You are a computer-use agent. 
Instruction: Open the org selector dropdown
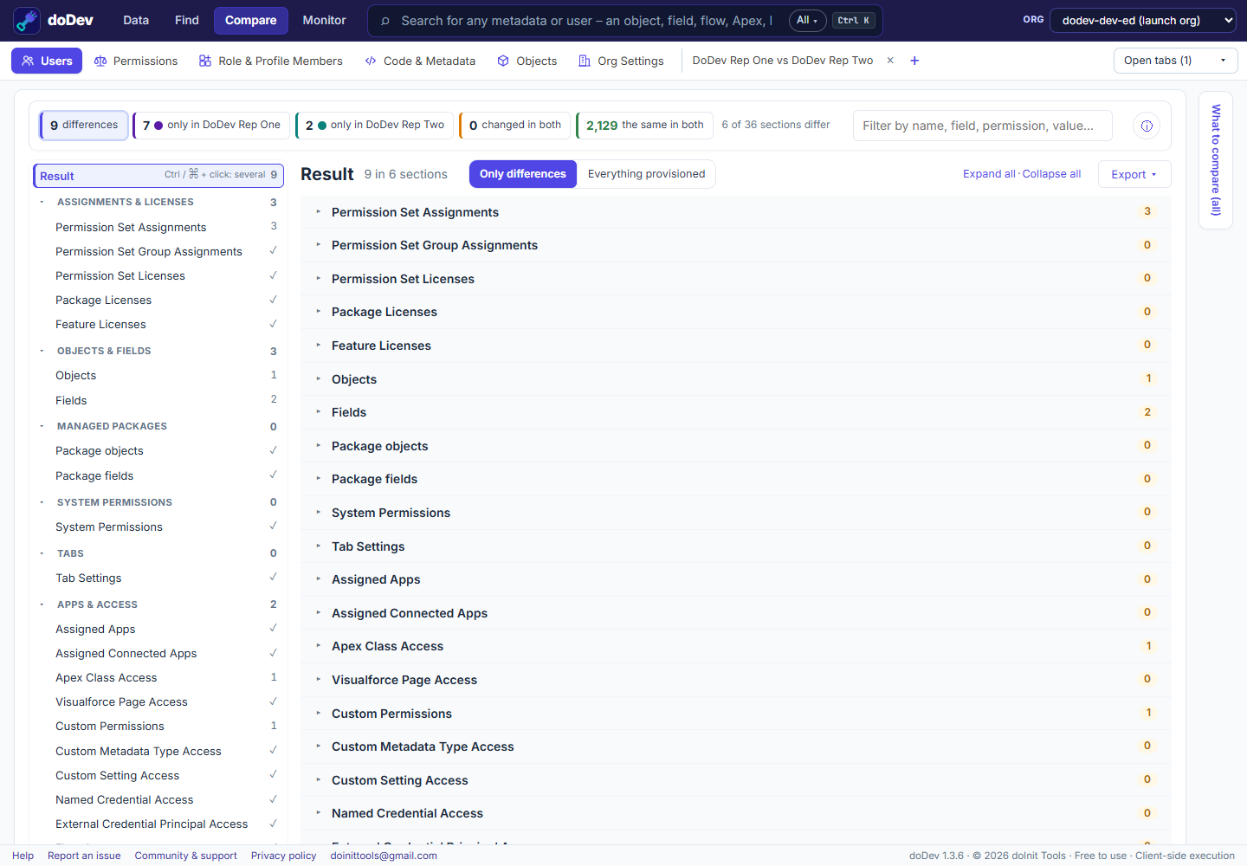tap(1143, 20)
